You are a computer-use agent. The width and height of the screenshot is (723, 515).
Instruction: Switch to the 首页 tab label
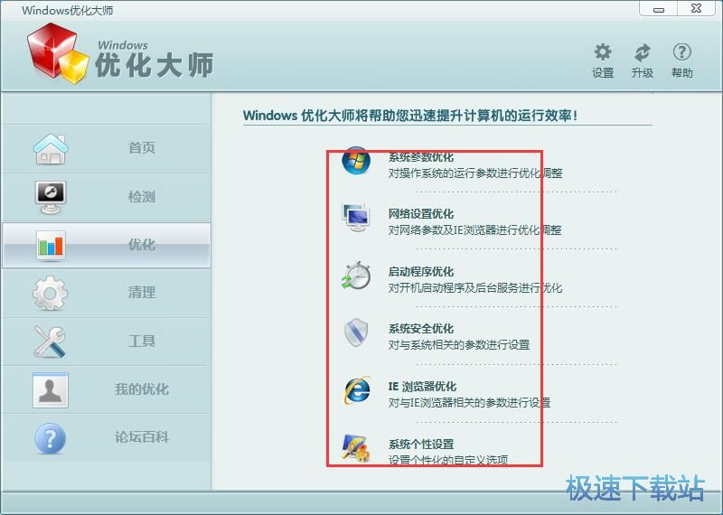[x=142, y=148]
